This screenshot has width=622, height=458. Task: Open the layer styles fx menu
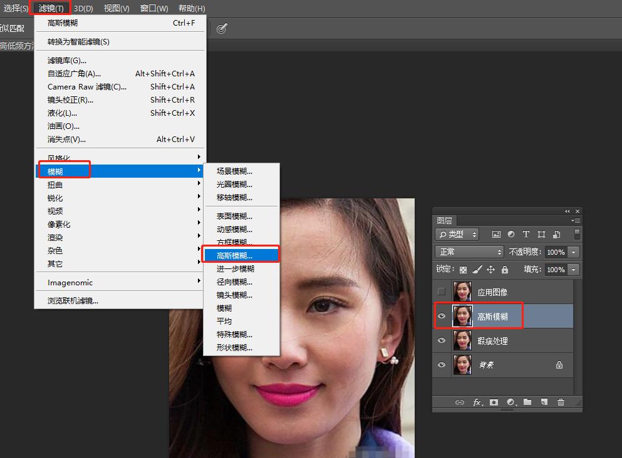pyautogui.click(x=477, y=402)
